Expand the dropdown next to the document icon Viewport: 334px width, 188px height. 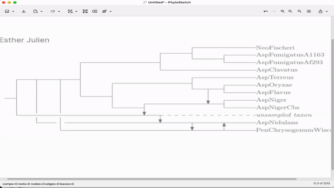[x=42, y=12]
